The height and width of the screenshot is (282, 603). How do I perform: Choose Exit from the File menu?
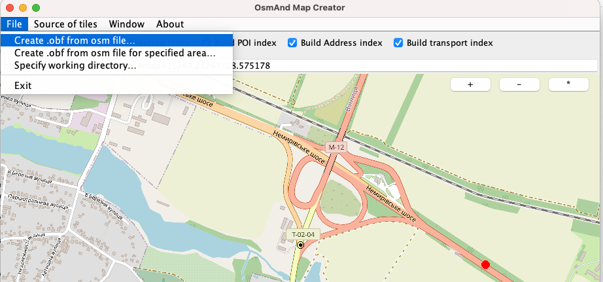(23, 85)
